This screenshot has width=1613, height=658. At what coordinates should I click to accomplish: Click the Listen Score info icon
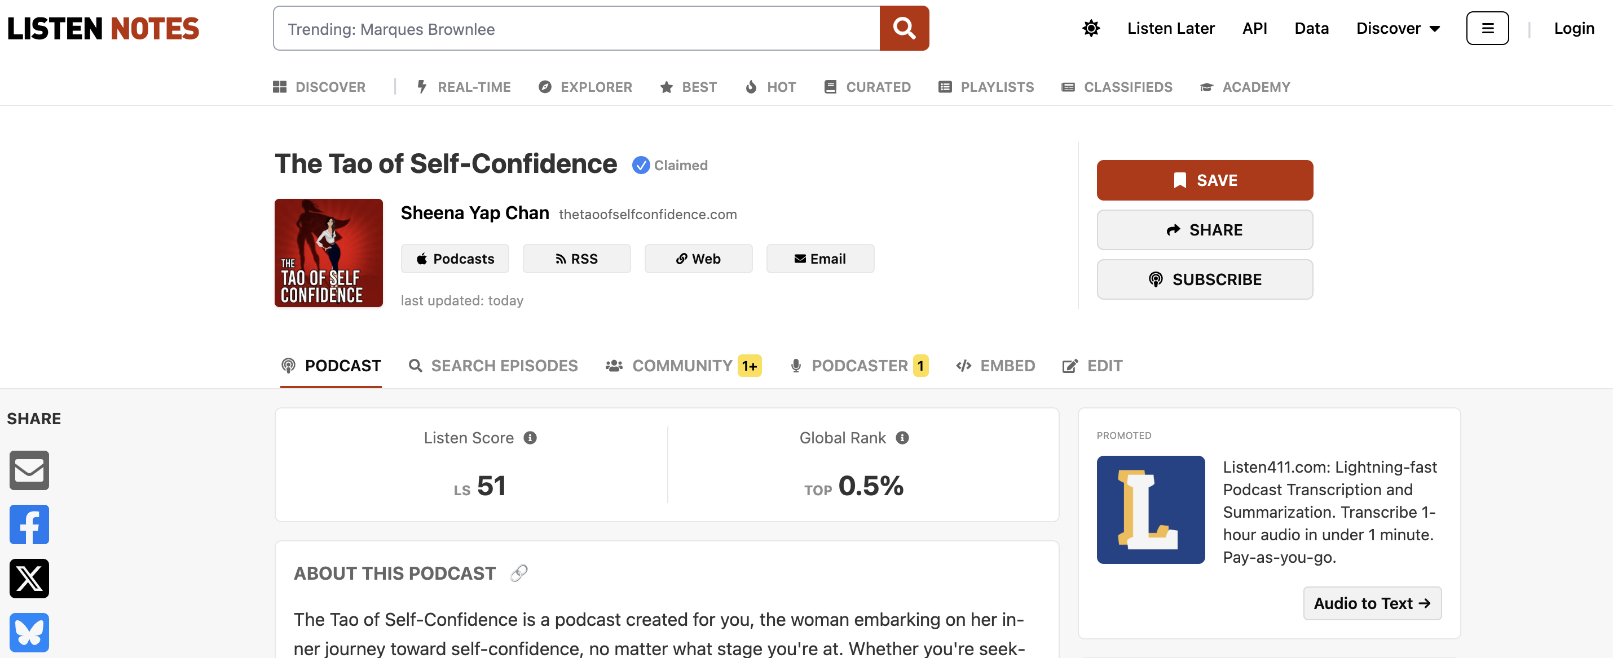530,438
